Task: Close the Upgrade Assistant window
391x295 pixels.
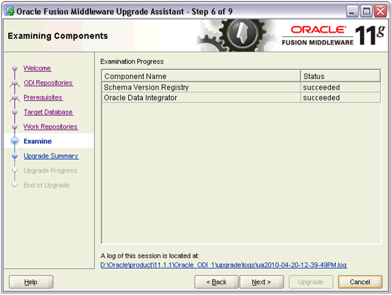Action: (381, 11)
